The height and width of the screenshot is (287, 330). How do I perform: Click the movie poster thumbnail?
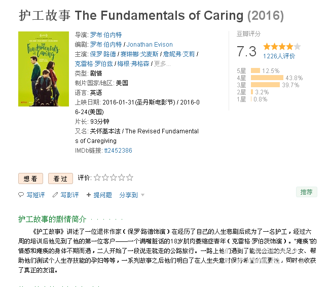[x=44, y=69]
